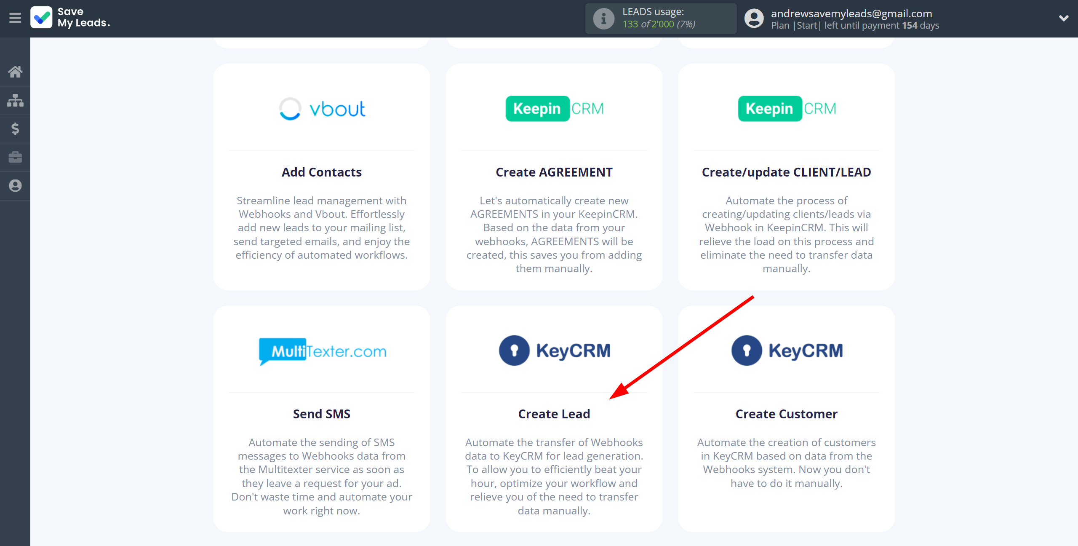The image size is (1078, 546).
Task: Open the profile sidebar icon
Action: (x=15, y=186)
